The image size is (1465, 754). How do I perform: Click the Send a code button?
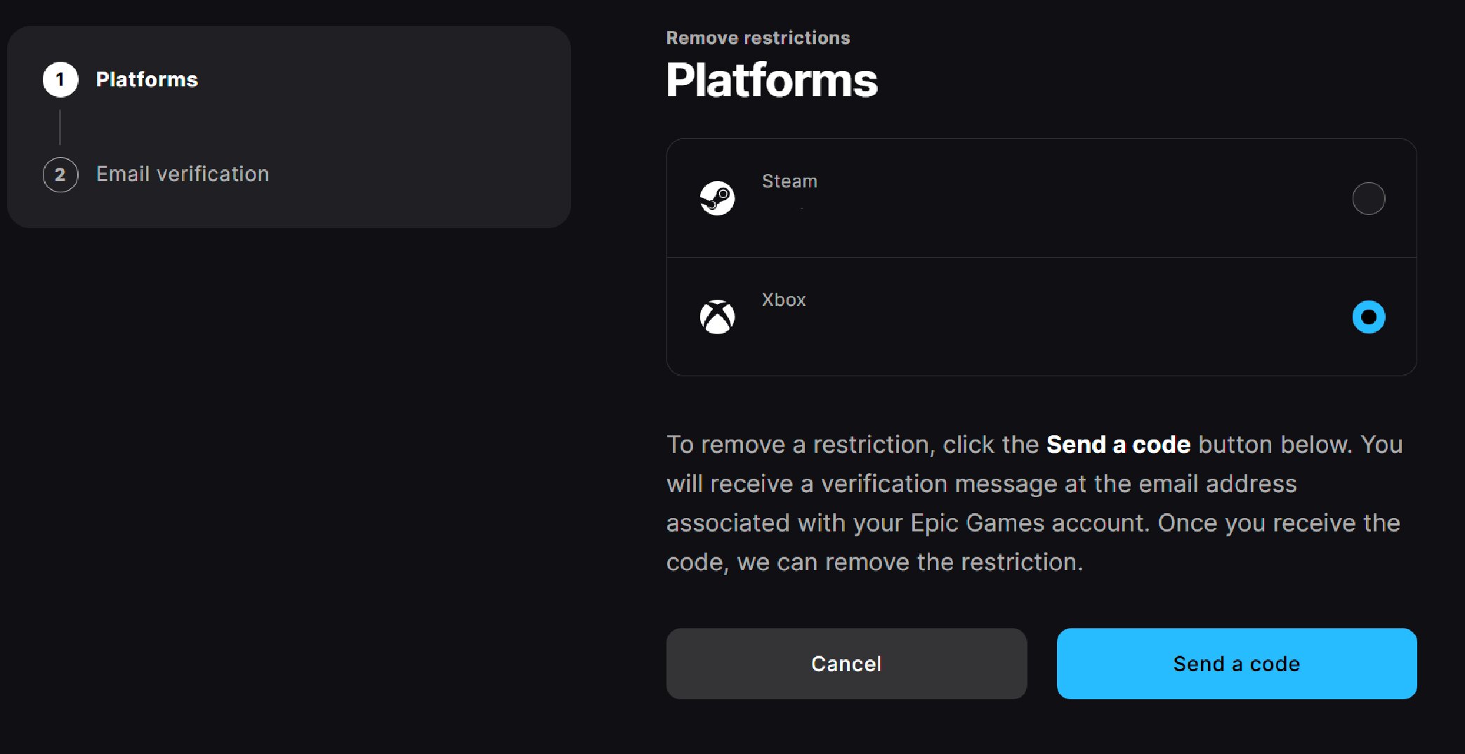[1236, 663]
